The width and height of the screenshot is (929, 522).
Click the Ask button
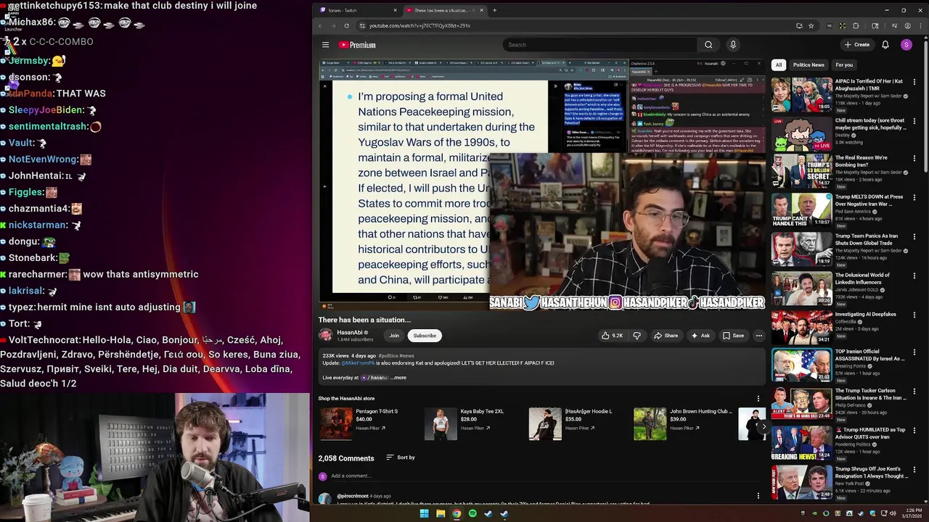coord(700,336)
